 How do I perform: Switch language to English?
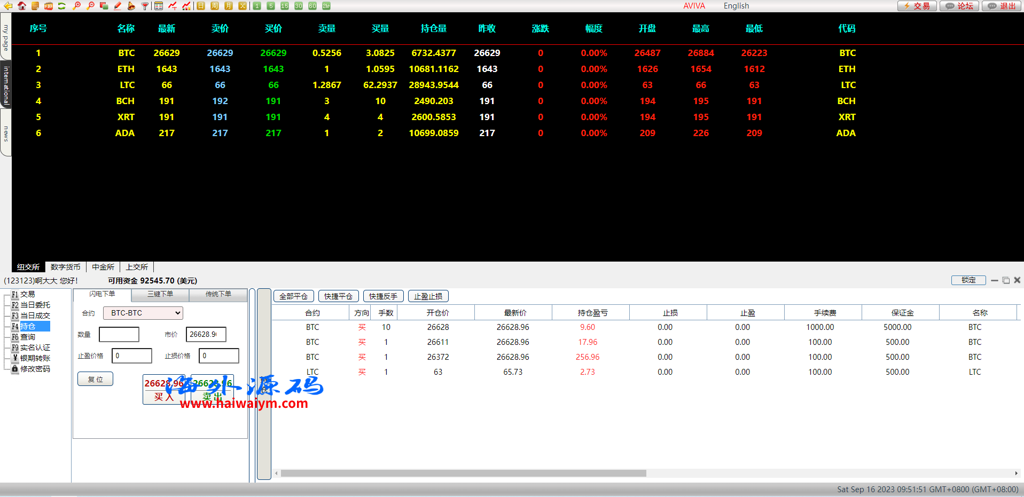point(736,6)
